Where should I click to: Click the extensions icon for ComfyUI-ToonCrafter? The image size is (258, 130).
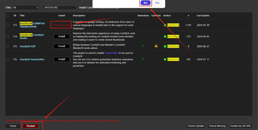tap(143, 59)
